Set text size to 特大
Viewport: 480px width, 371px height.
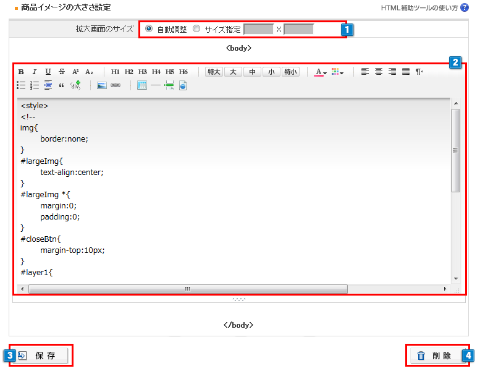214,72
